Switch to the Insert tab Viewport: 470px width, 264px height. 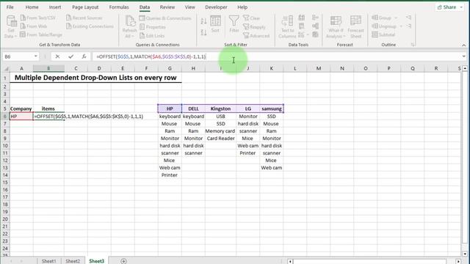55,7
